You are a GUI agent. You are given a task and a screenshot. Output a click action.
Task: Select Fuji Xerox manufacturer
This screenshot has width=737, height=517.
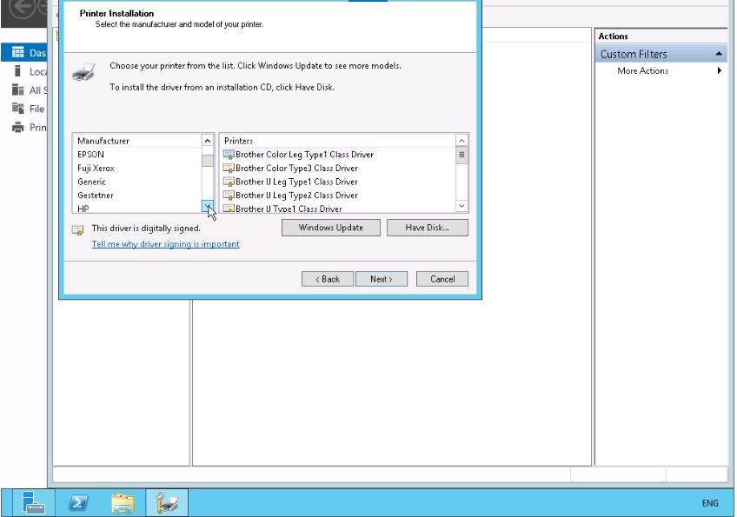point(96,168)
